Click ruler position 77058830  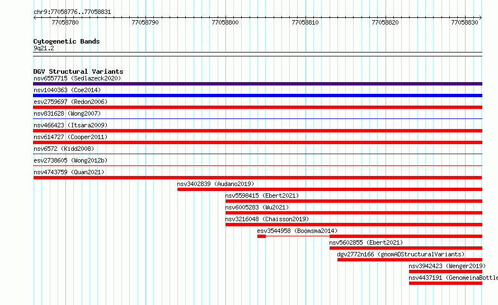(x=464, y=22)
